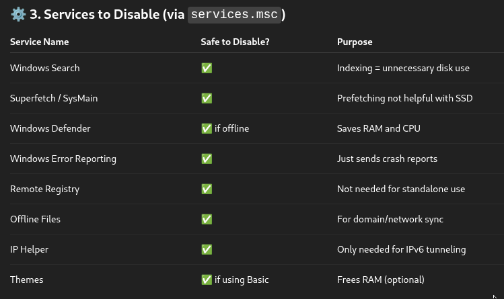Click the services.msc code snippet
The width and height of the screenshot is (504, 299).
pos(234,14)
